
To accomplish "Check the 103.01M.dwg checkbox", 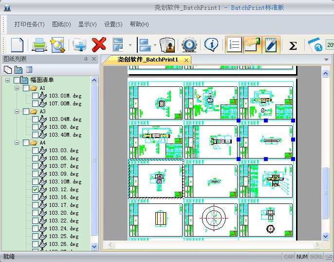I will [x=35, y=96].
